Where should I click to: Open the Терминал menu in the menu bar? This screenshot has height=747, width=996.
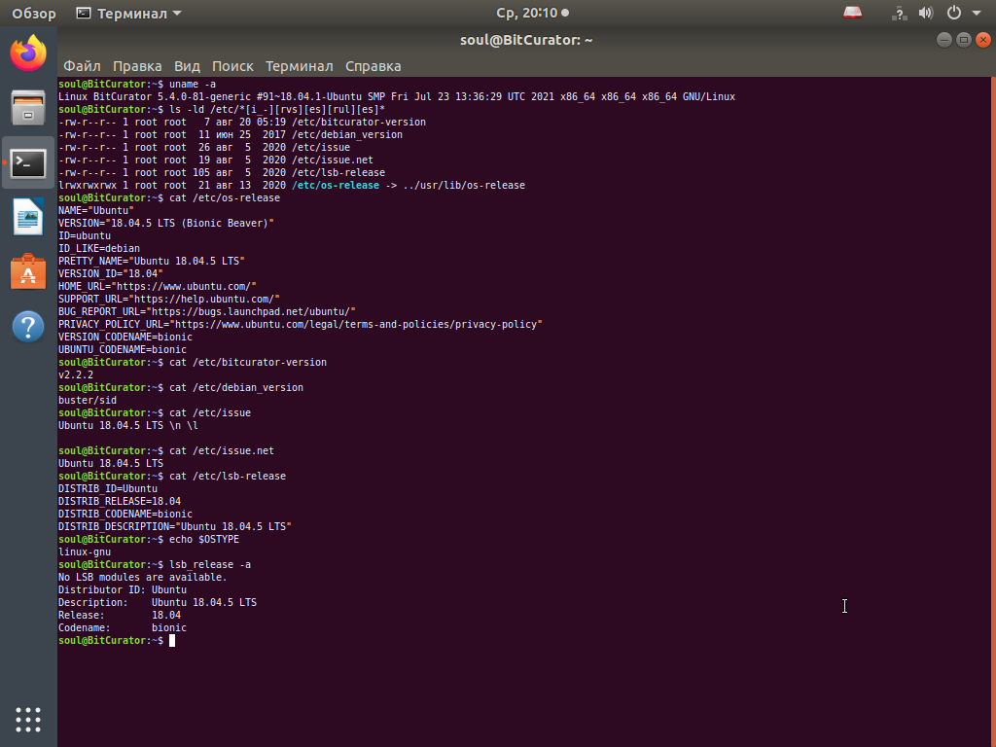pyautogui.click(x=300, y=66)
